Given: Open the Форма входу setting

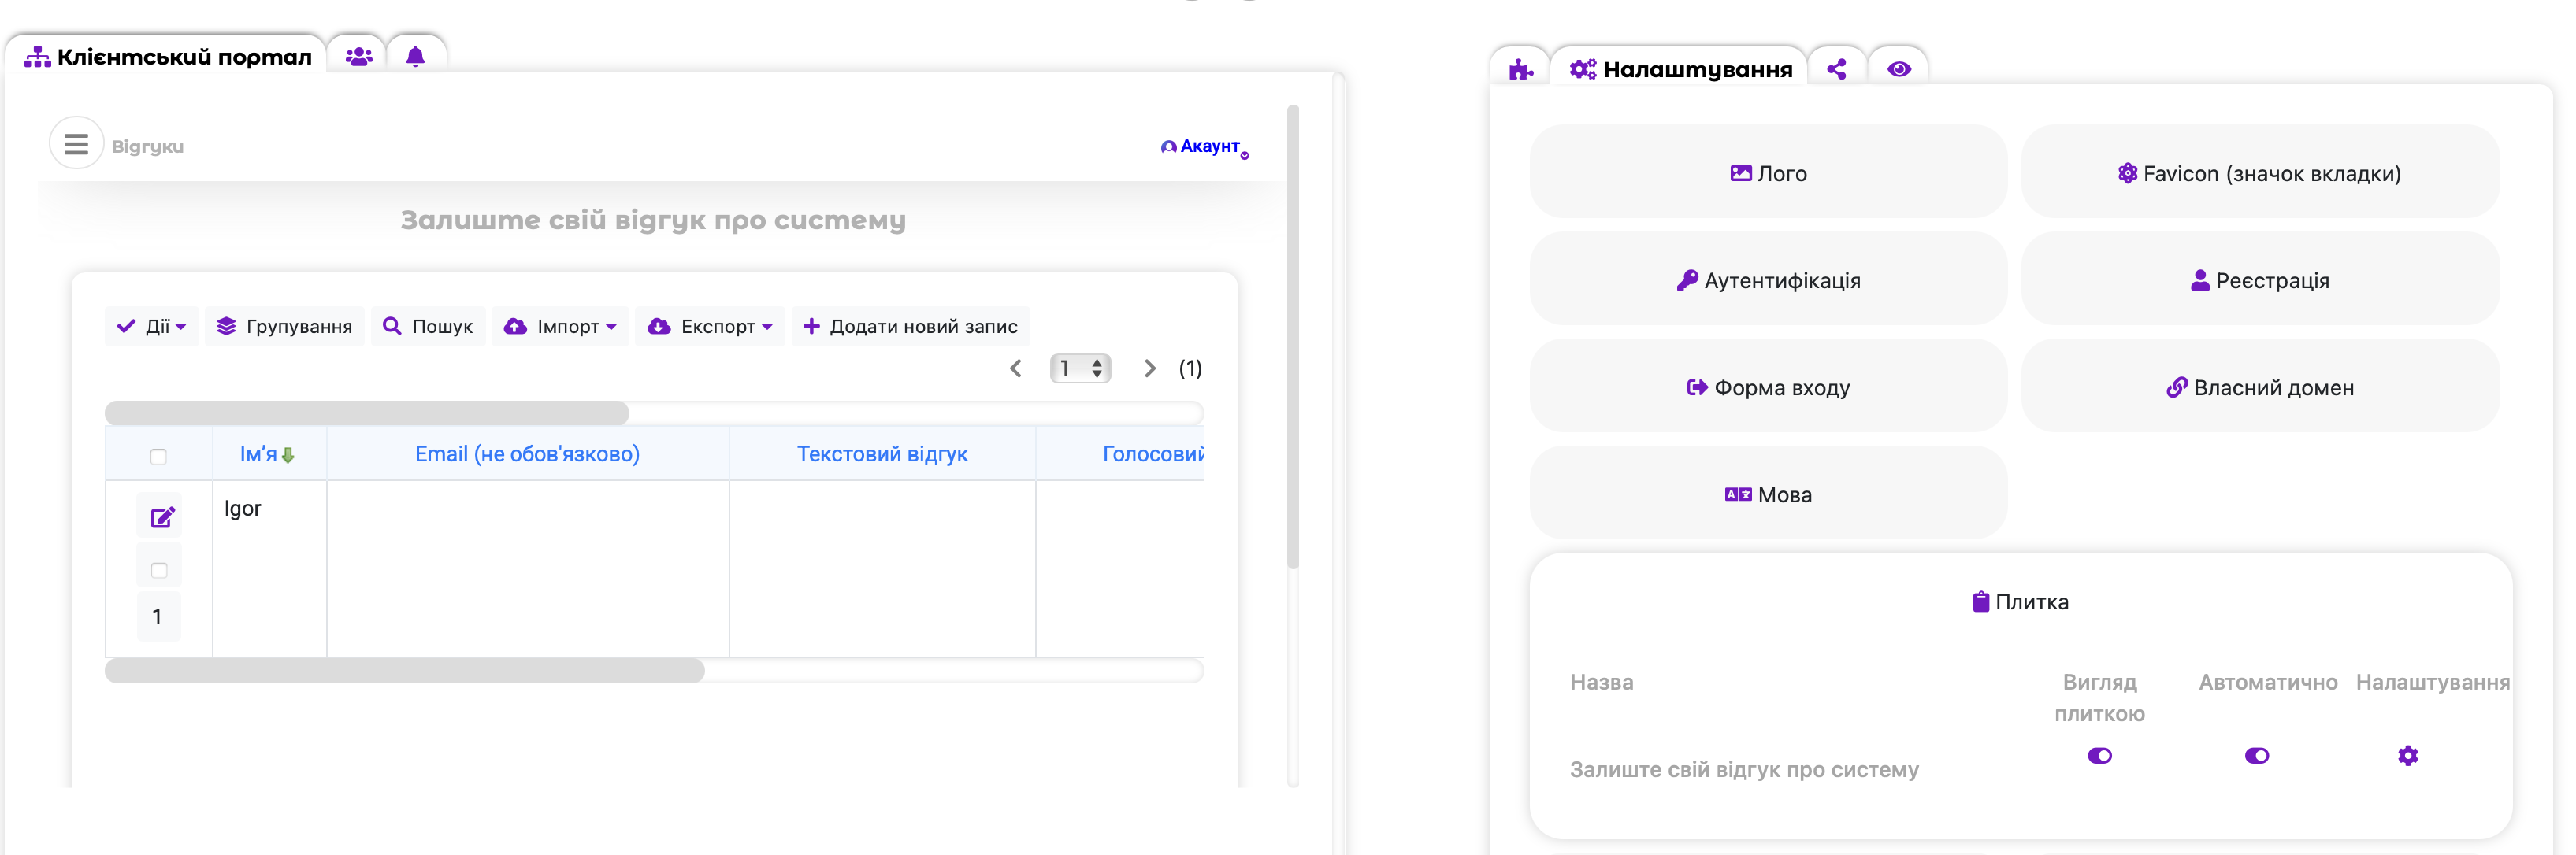Looking at the screenshot, I should click(1768, 387).
